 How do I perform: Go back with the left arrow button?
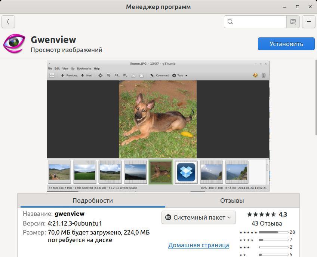(8, 22)
